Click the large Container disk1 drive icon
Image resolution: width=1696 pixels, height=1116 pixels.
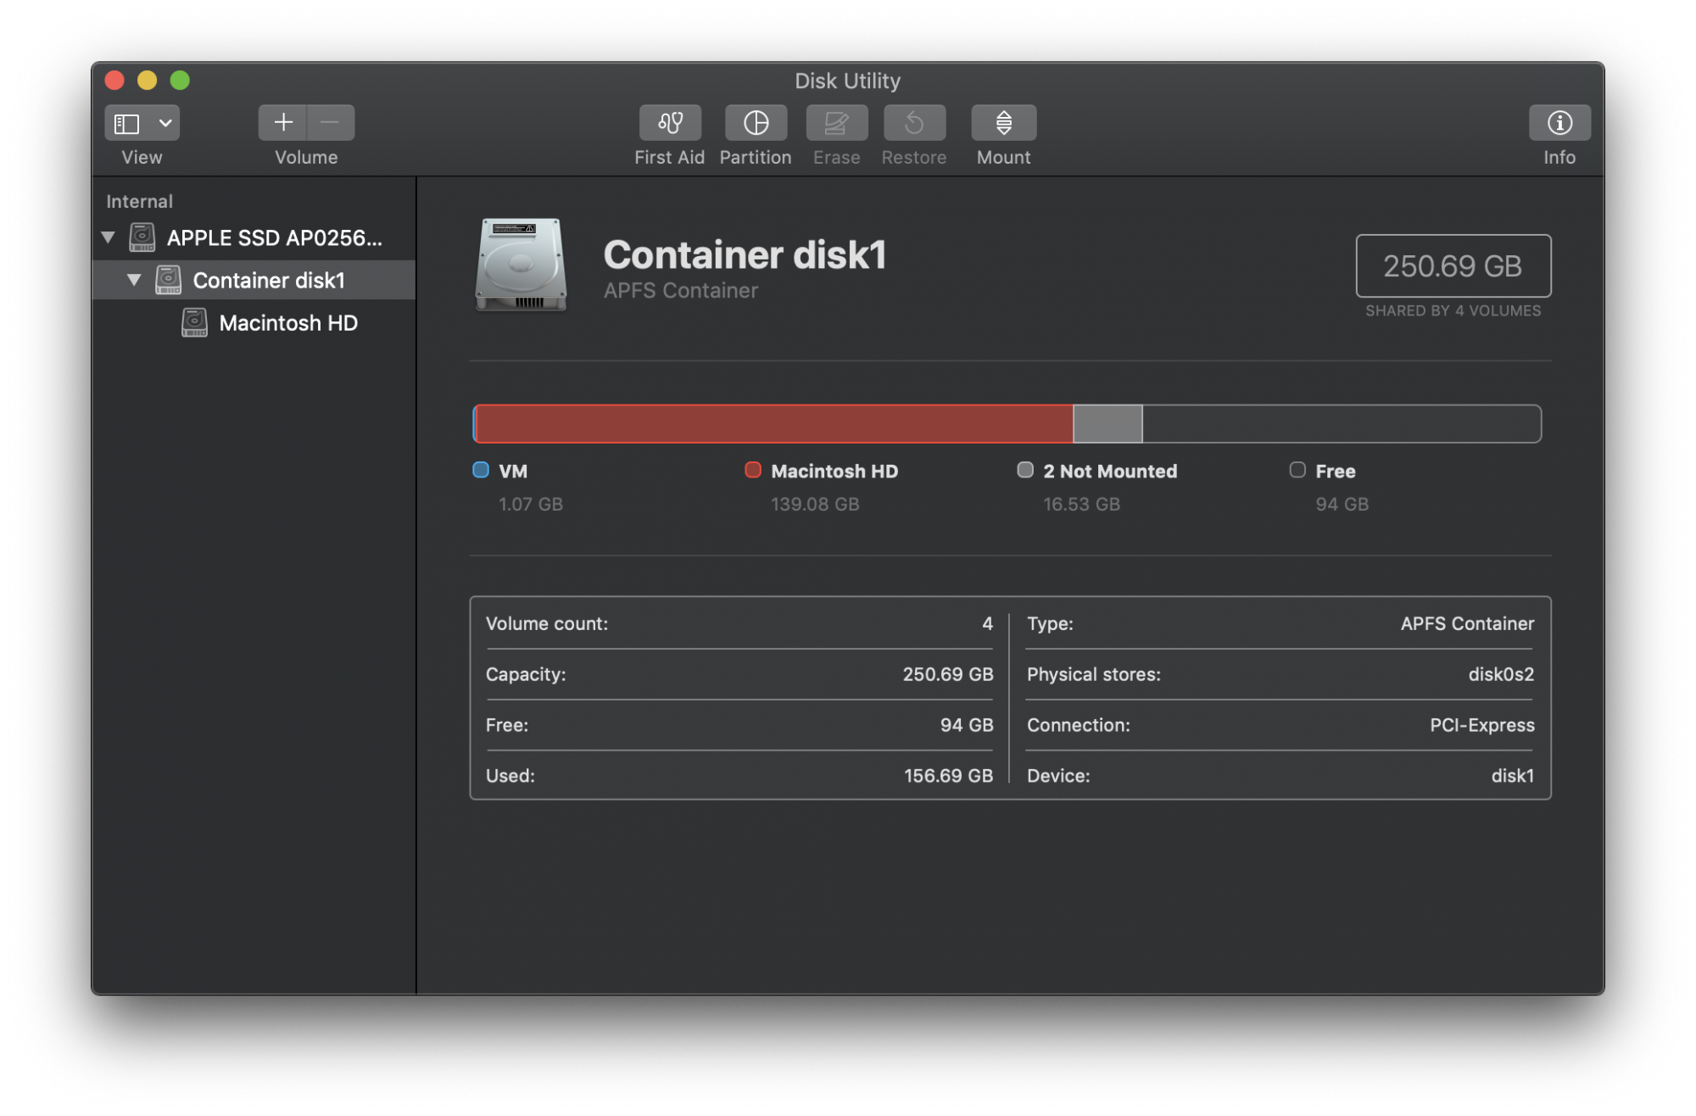click(521, 265)
